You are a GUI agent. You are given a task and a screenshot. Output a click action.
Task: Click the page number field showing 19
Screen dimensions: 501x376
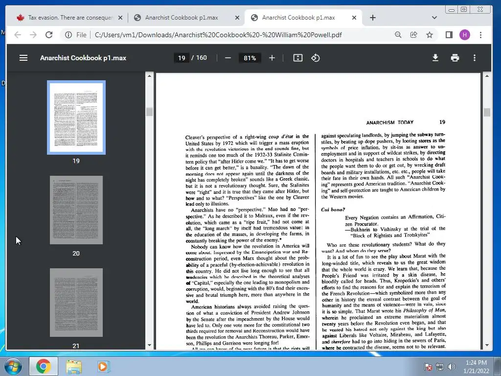point(182,58)
